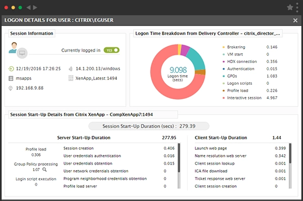Click the Server Start-Up Duration scrollbar
Screen dimensions: 303x201
point(179,166)
